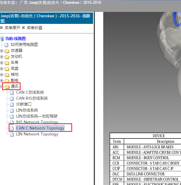The height and width of the screenshot is (185, 181).
Task: Click the Term column header
Action: tap(117, 141)
